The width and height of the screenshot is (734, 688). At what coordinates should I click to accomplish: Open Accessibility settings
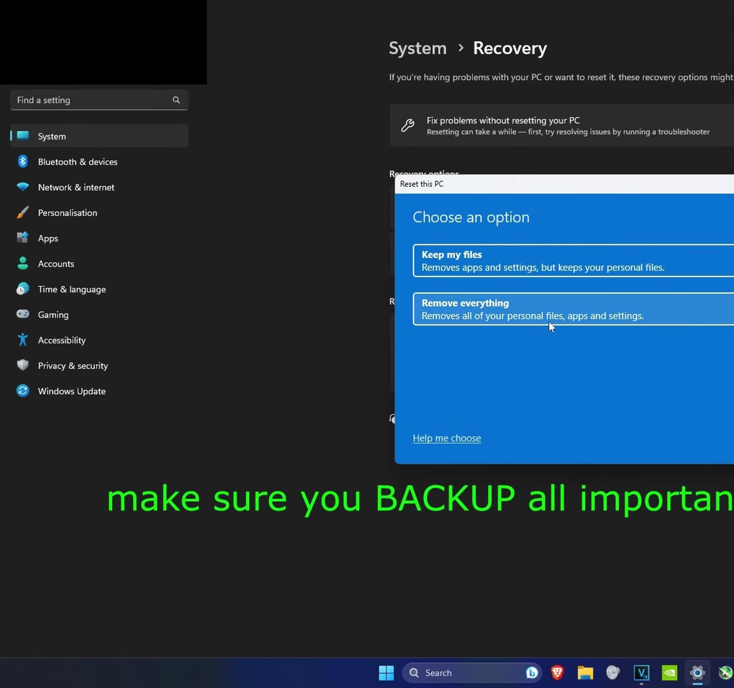pyautogui.click(x=99, y=340)
